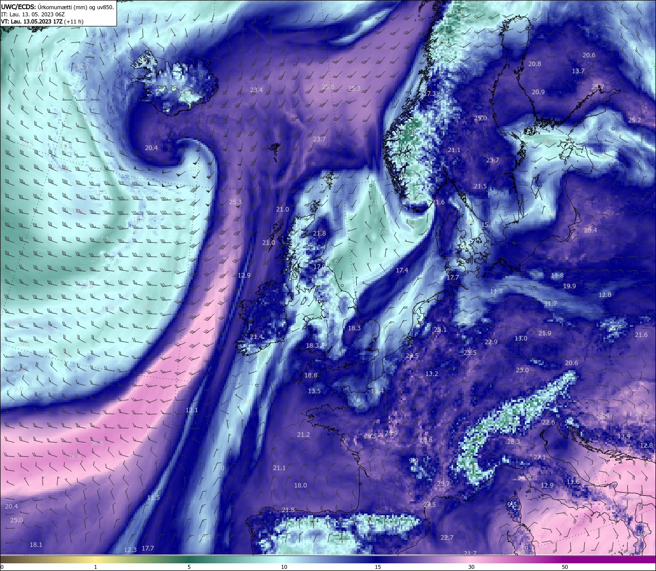Click the 17.4 value over the North Sea
656x571 pixels.
click(x=402, y=270)
